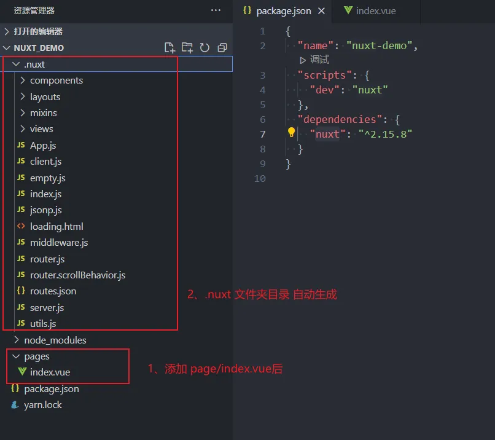
Task: Click the New Folder icon in explorer header
Action: [x=187, y=48]
